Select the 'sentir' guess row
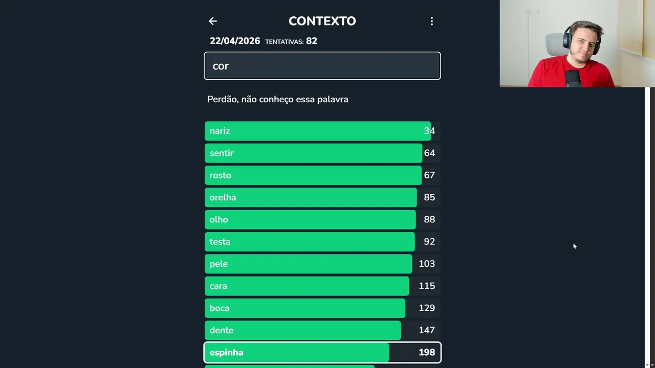655x368 pixels. (x=322, y=153)
